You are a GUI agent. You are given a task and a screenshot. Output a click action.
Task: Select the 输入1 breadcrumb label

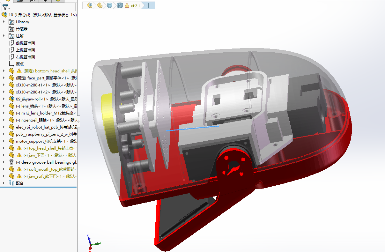click(x=136, y=6)
